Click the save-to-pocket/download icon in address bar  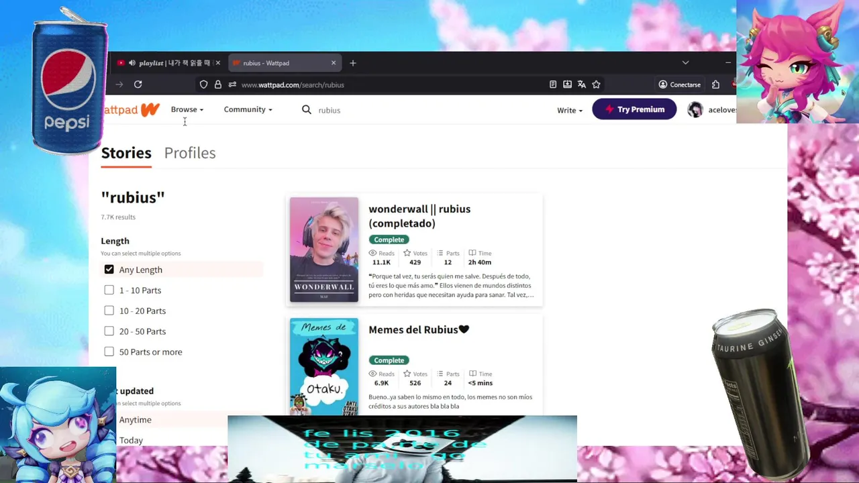[567, 85]
